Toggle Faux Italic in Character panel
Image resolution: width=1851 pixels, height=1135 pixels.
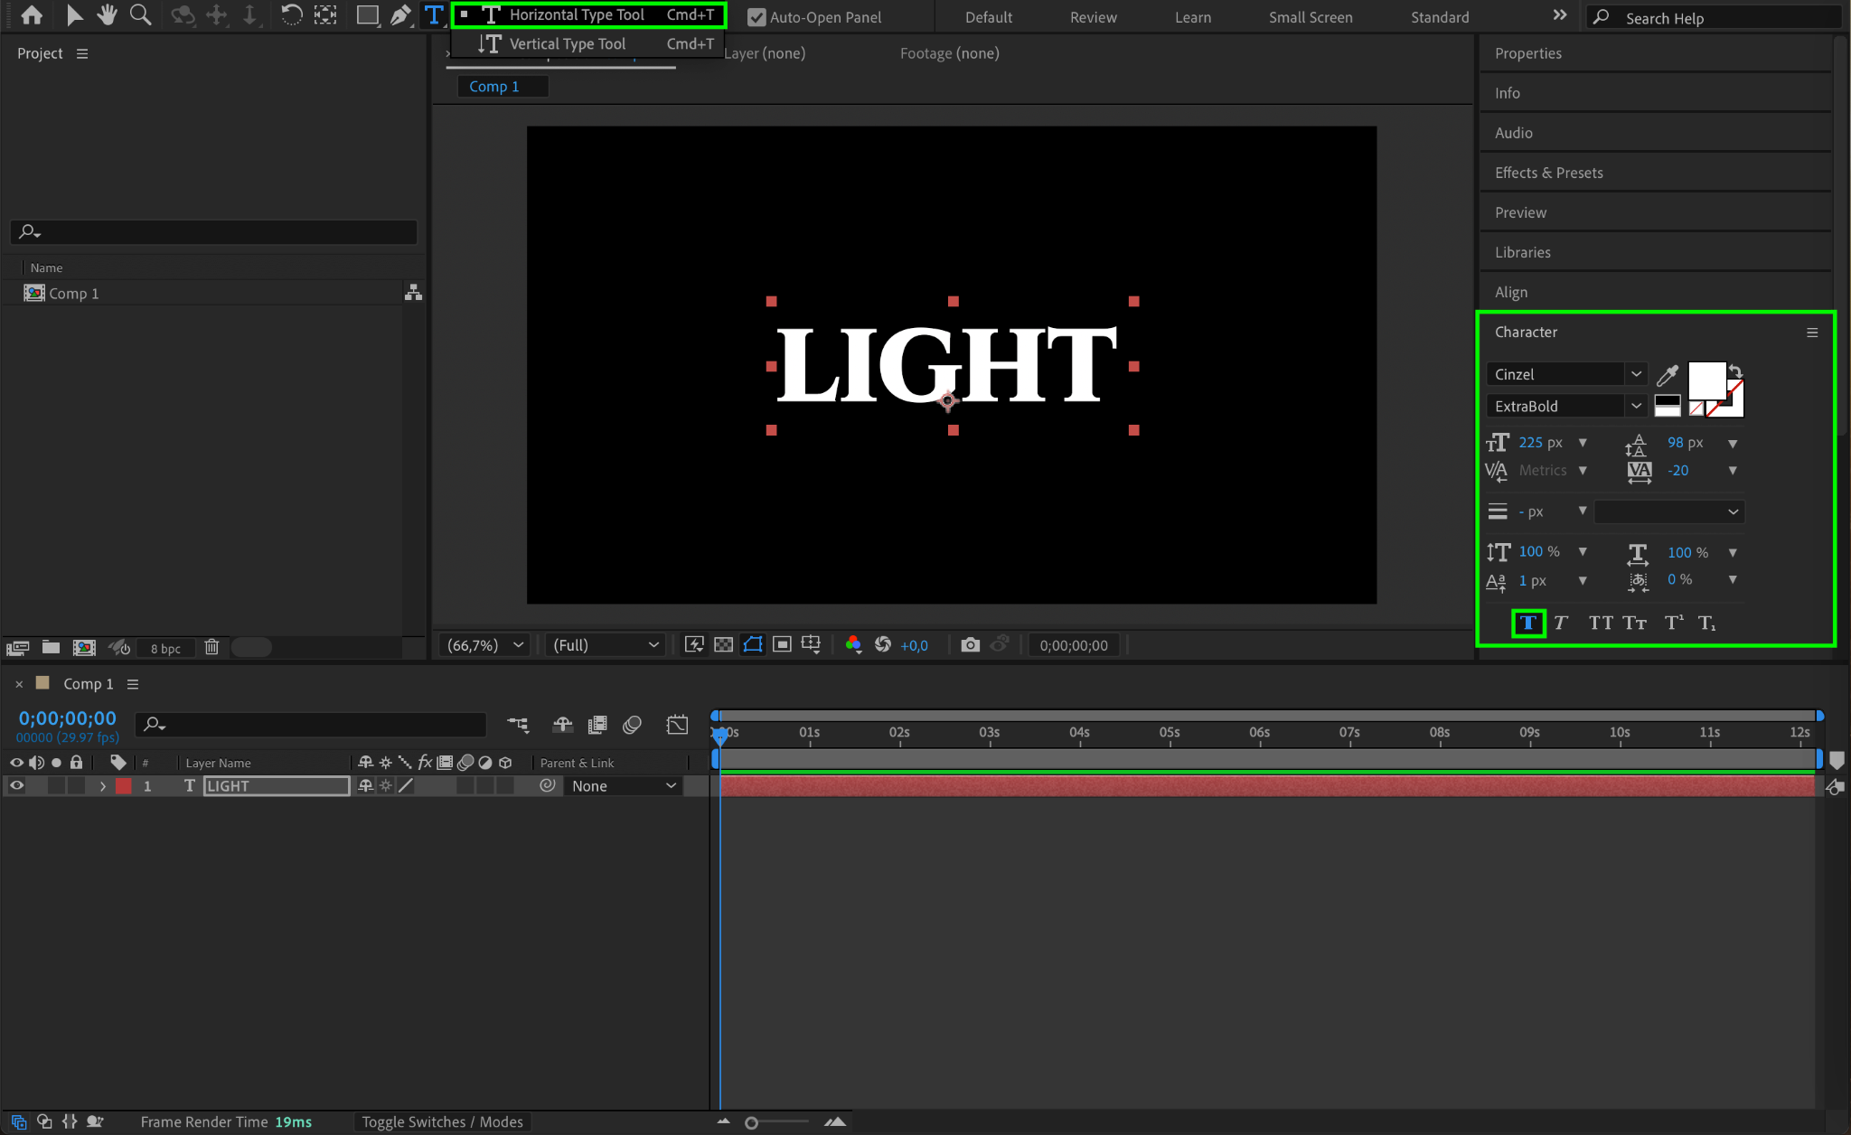[x=1561, y=623]
